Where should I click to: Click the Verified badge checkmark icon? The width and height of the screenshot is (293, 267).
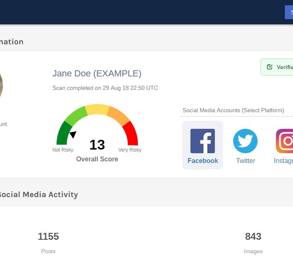pos(269,67)
